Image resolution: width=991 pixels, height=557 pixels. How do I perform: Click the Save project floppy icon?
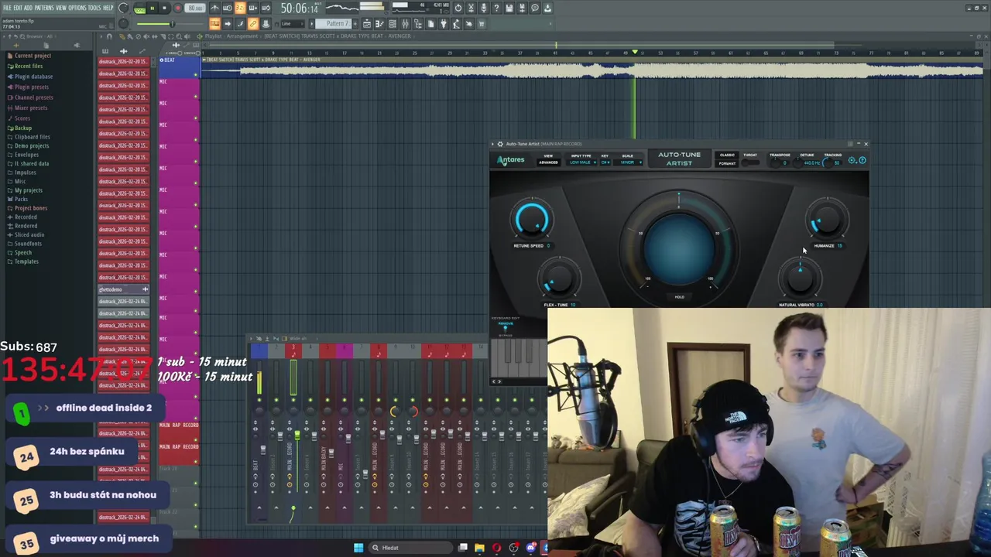coord(509,8)
